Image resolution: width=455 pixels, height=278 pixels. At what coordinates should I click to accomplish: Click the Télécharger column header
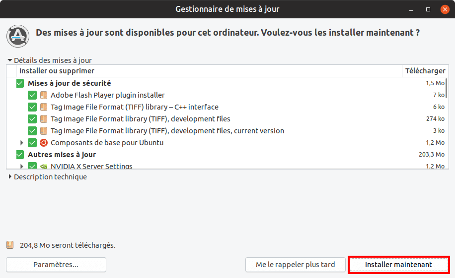[425, 71]
